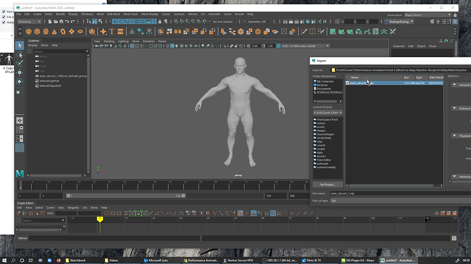Click the Name column header in file list
The height and width of the screenshot is (264, 471).
click(374, 78)
